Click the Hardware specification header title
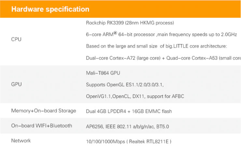Viewport: 241px width, 152px height. (50, 9)
